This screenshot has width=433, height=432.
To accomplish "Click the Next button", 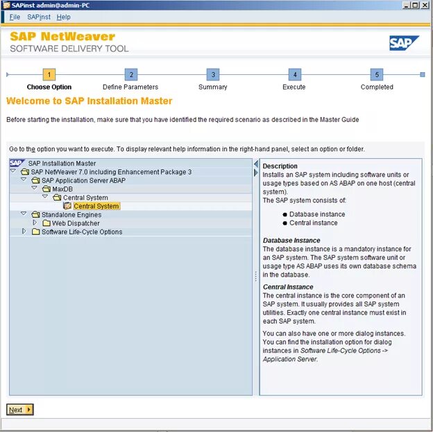I will [20, 410].
